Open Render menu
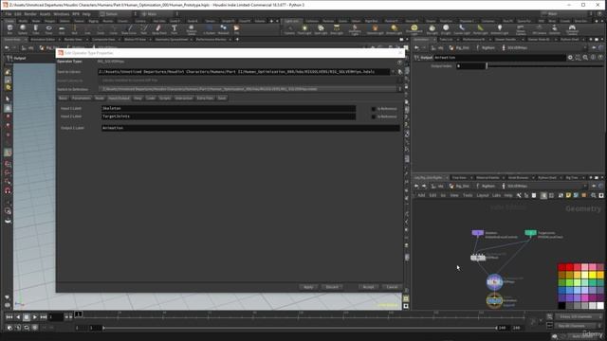 coord(30,14)
